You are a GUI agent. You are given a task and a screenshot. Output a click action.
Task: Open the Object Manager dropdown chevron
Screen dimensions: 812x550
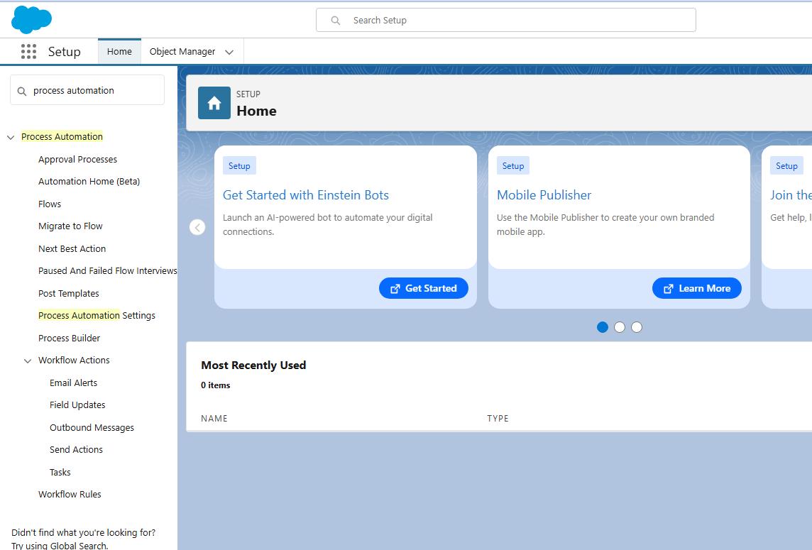click(x=229, y=51)
